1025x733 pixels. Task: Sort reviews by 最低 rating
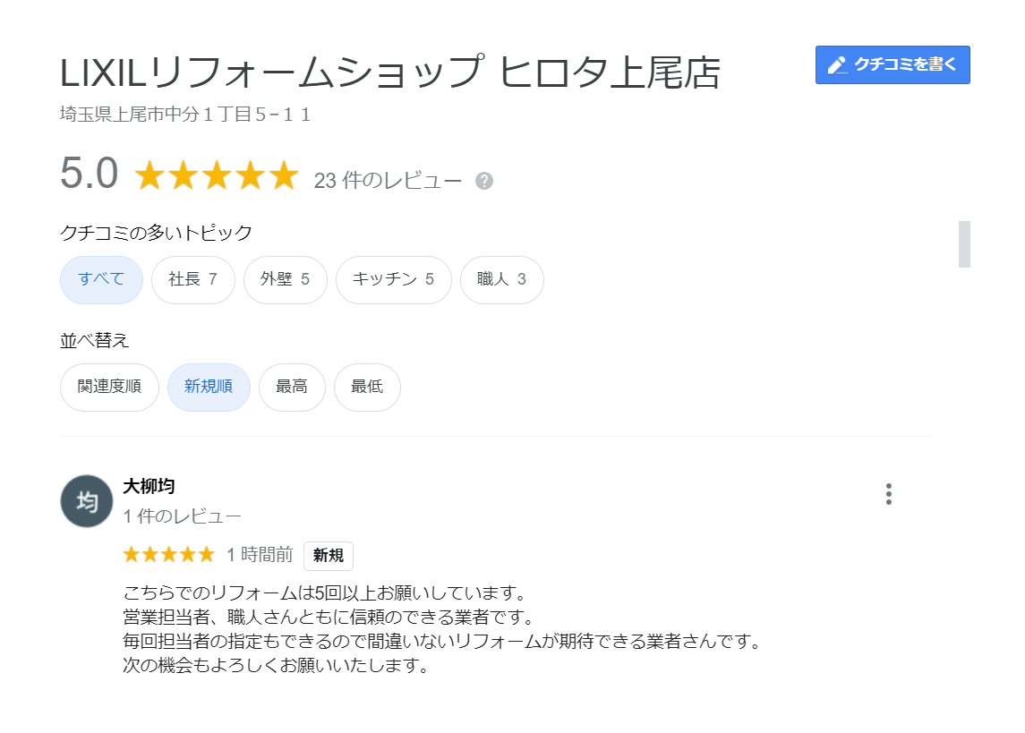tap(367, 387)
